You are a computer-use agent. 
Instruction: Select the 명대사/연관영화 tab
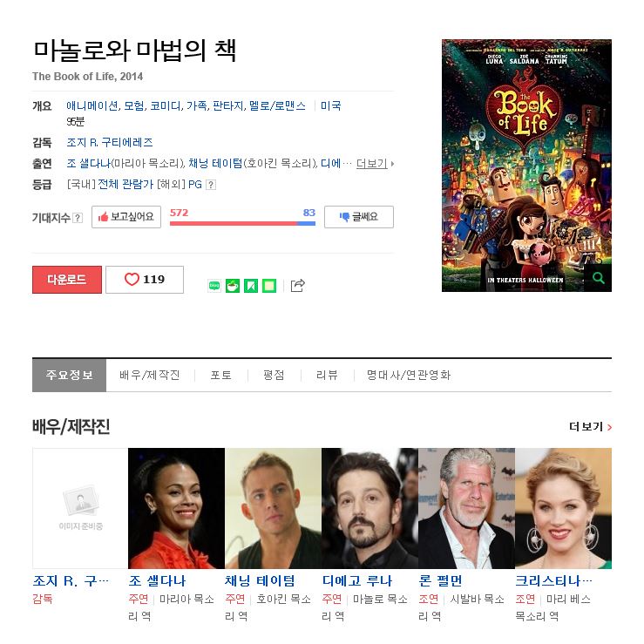(x=409, y=375)
